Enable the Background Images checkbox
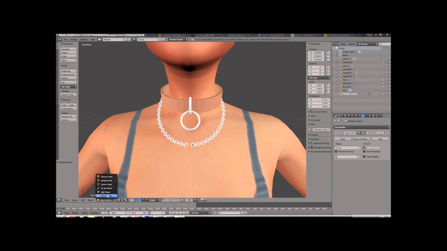This screenshot has height=251, width=447. coord(312,147)
